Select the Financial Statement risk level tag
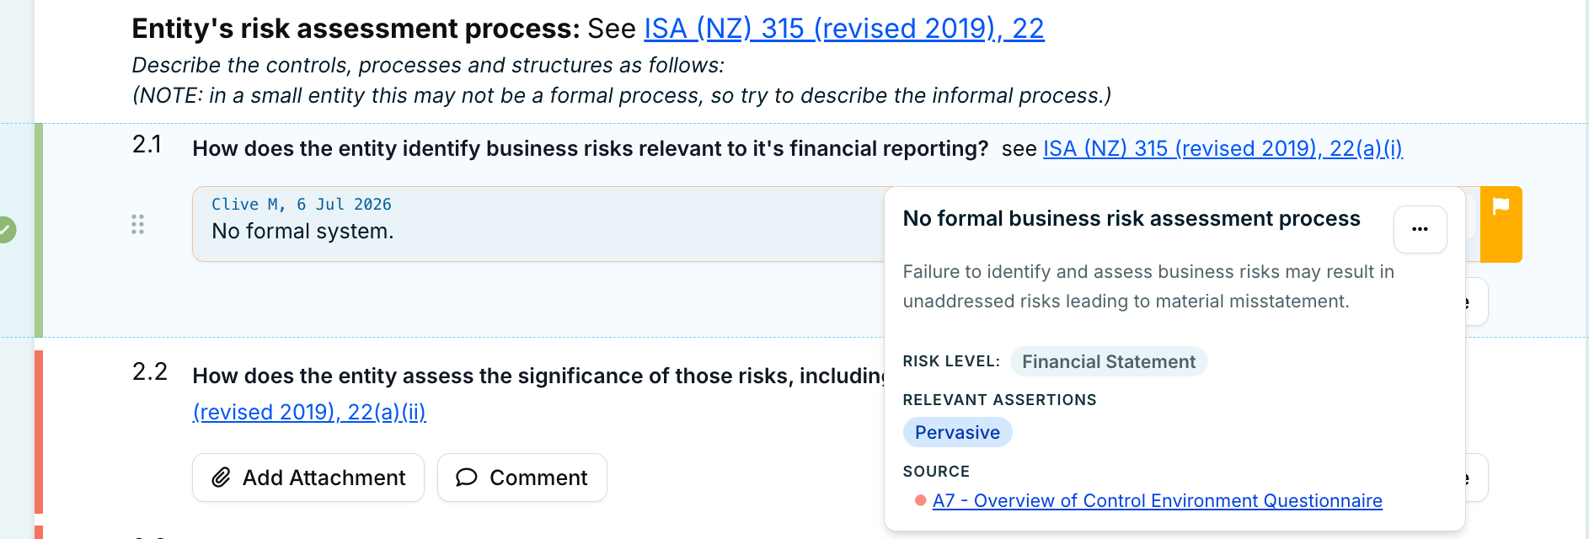 pyautogui.click(x=1108, y=361)
